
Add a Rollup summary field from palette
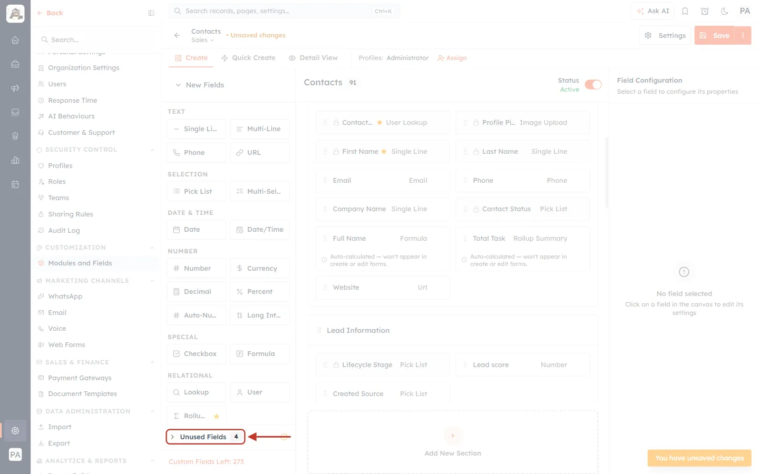click(197, 416)
